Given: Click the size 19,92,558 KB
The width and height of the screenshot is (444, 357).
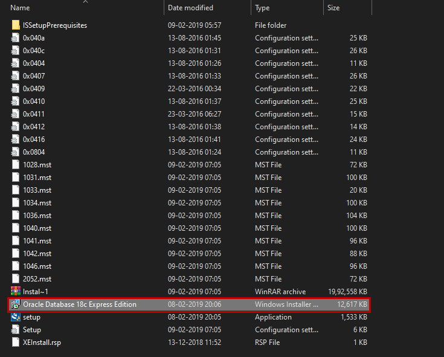Looking at the screenshot, I should 347,292.
